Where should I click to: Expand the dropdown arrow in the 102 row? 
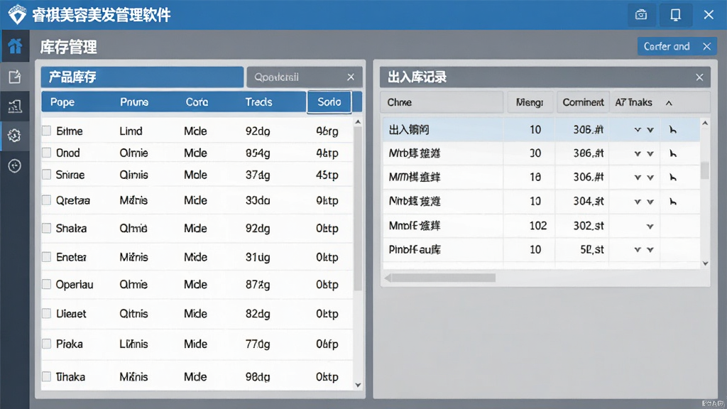[x=650, y=227]
